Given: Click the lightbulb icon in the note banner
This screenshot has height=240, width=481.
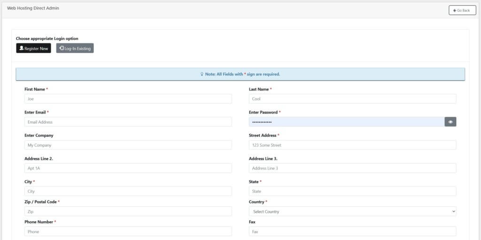Looking at the screenshot, I should pos(202,74).
